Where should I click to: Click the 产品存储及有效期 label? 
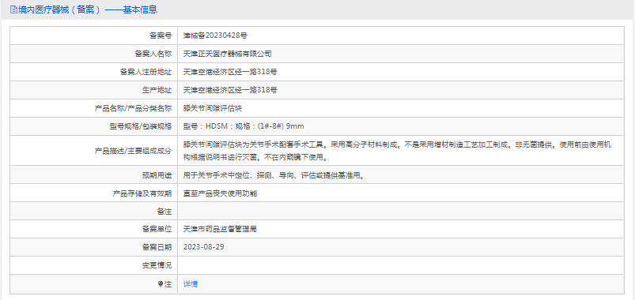click(142, 193)
